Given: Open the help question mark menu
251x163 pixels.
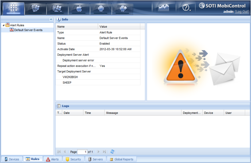Looking at the screenshot, I should [187, 8].
